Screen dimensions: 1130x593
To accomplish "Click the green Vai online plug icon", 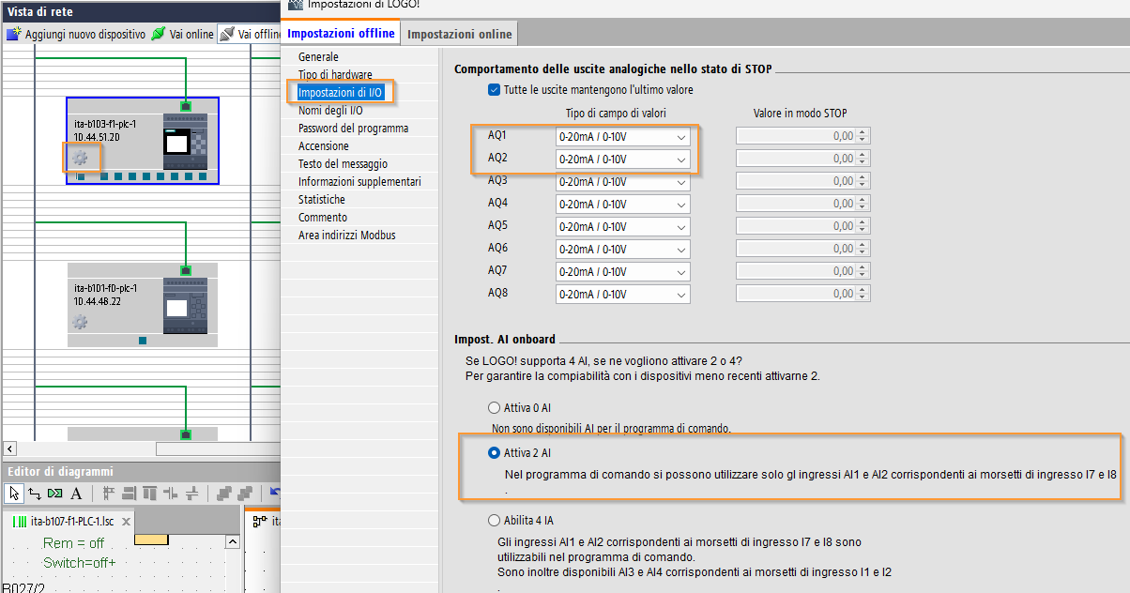I will coord(158,35).
